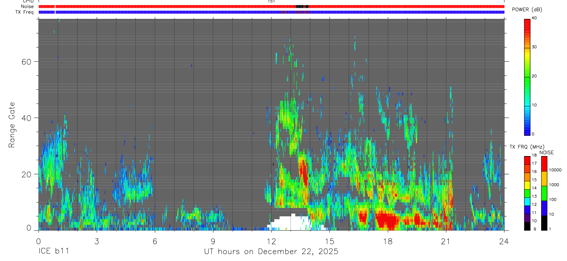Screen dimensions: 567x261
Task: Click the 17 label on TX FRQ scale
Action: [534, 163]
